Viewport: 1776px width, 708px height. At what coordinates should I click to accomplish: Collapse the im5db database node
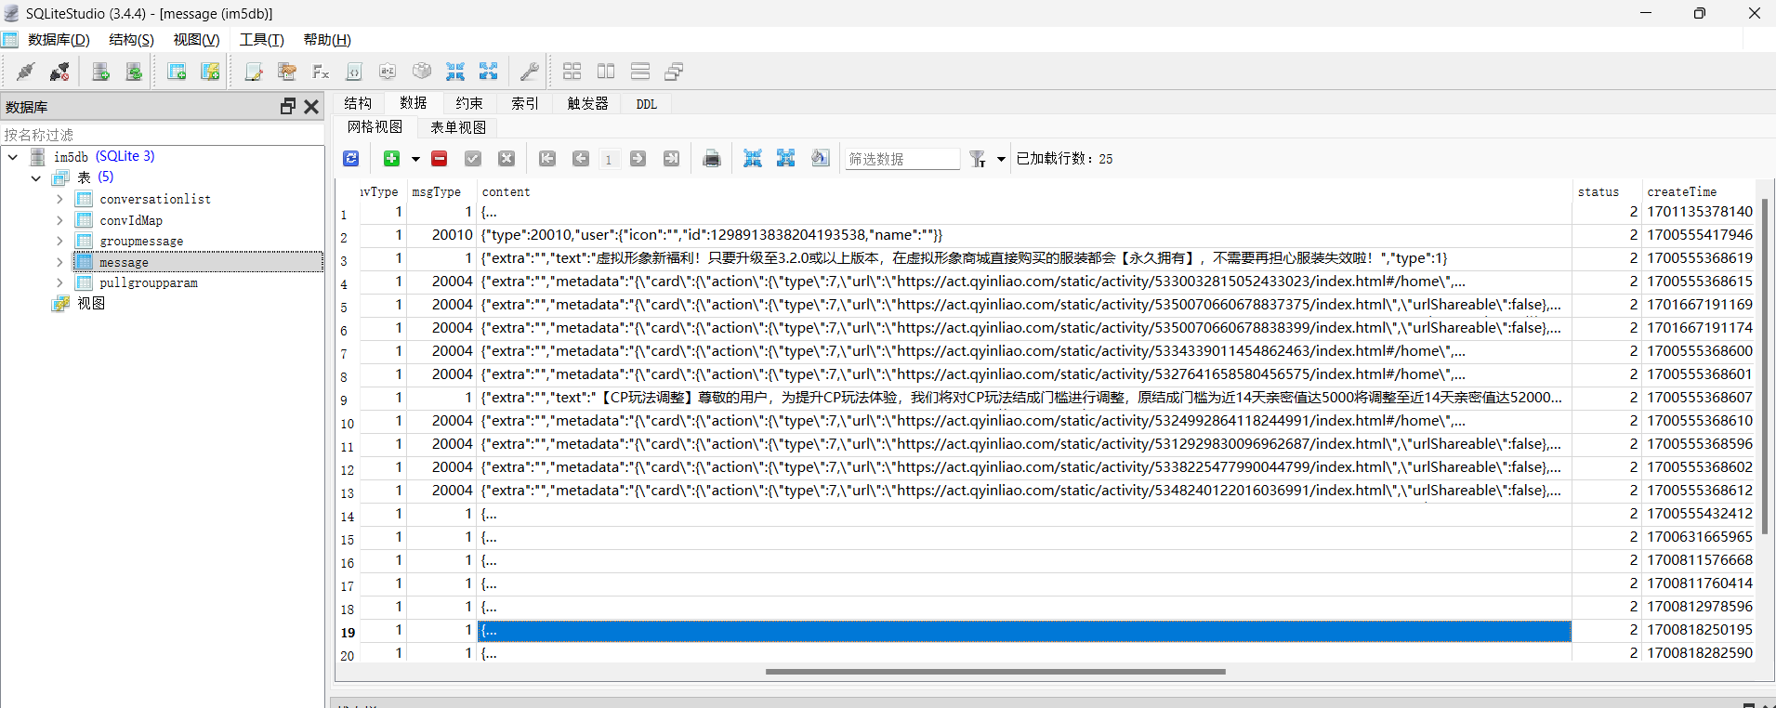[x=13, y=157]
